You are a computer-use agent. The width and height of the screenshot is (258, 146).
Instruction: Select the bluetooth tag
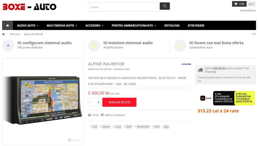[142, 126]
